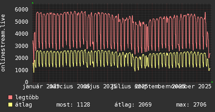Click the január 2025 x-axis label
Screen dimensions: 215x112
41,86
